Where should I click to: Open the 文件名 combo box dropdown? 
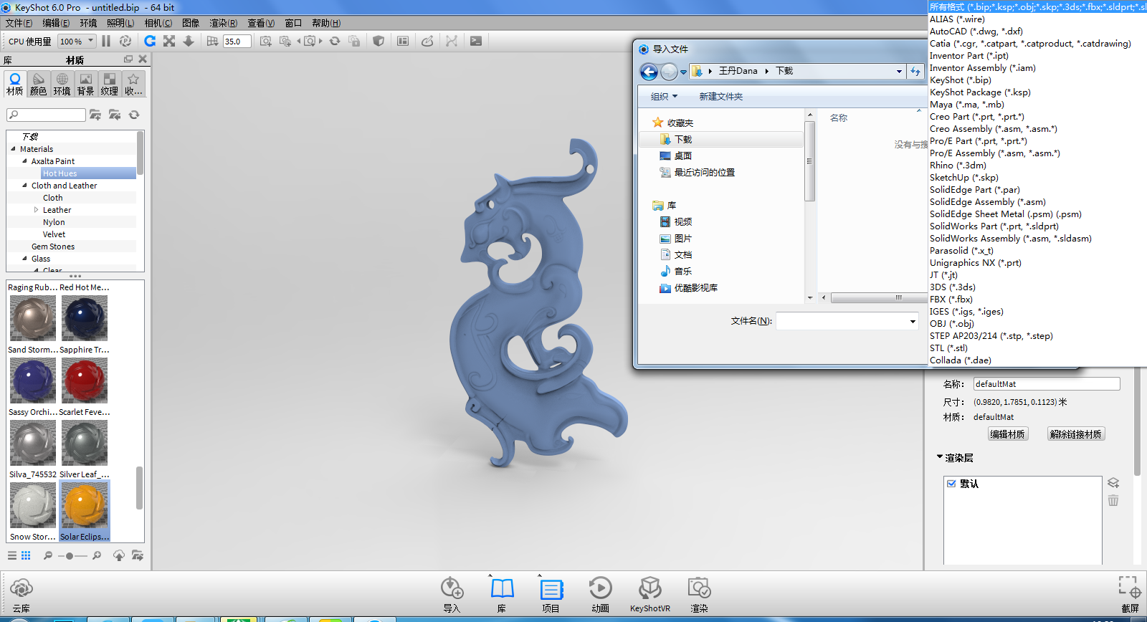pos(912,322)
